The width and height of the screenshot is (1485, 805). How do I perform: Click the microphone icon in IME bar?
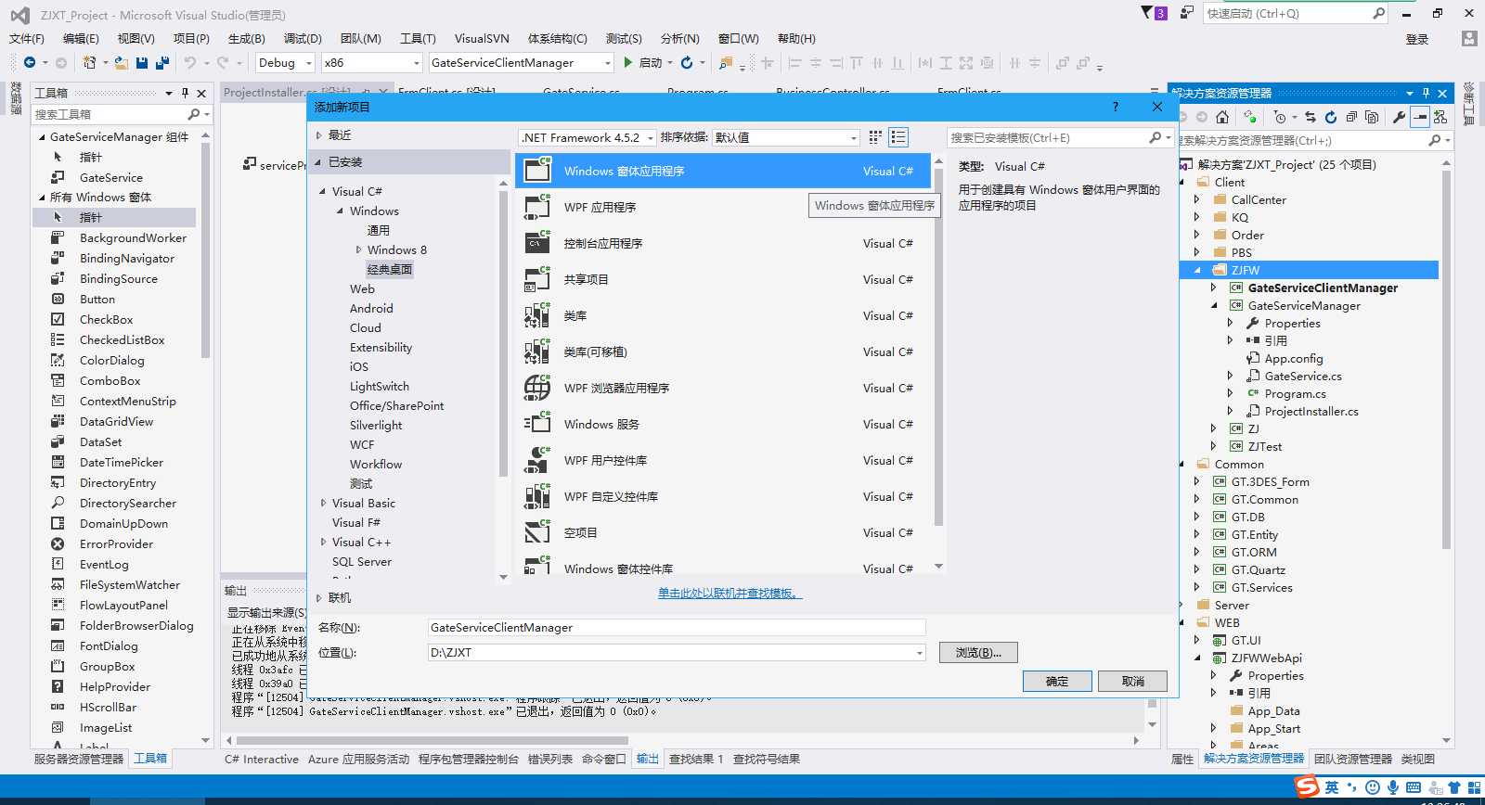coord(1393,787)
